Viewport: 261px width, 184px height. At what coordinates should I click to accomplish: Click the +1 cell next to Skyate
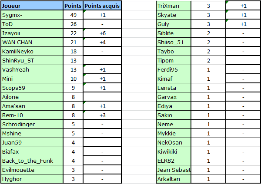coord(243,15)
